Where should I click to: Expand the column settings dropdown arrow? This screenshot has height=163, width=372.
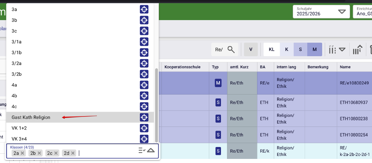(342, 49)
